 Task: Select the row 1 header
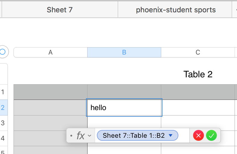[3, 92]
